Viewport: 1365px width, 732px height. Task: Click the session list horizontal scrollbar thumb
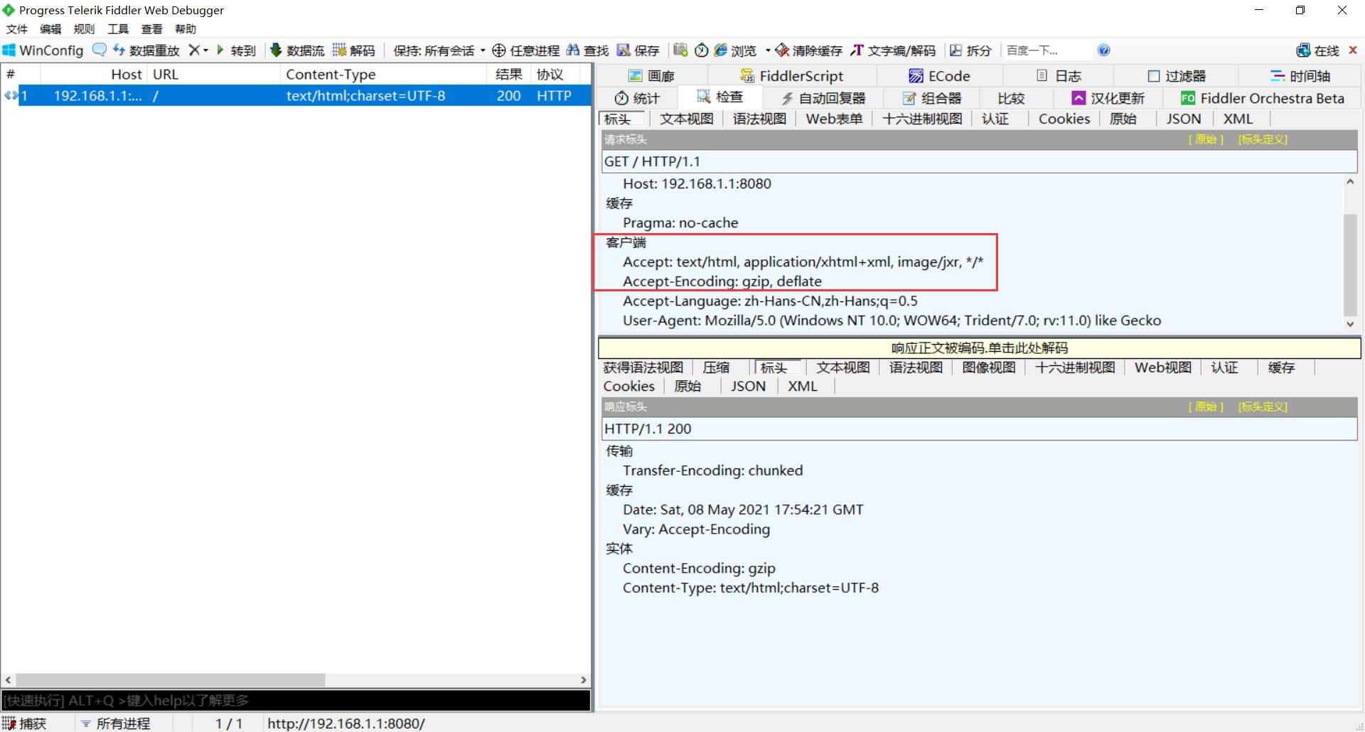171,680
